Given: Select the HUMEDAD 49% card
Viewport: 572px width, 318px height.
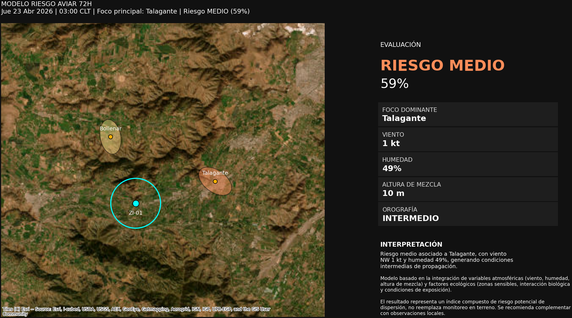Looking at the screenshot, I should click(x=468, y=164).
